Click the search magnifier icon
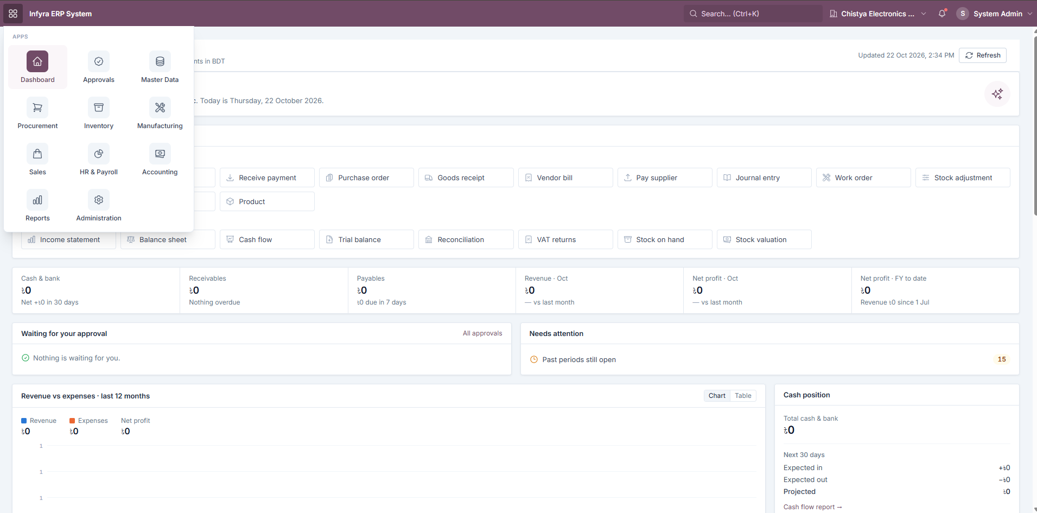 point(694,14)
